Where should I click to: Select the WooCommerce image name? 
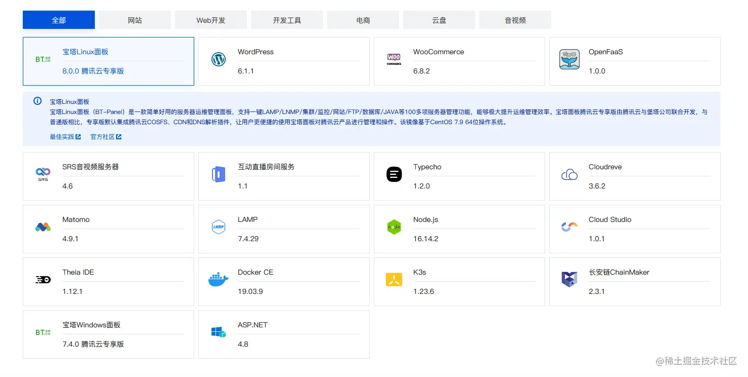pyautogui.click(x=439, y=52)
